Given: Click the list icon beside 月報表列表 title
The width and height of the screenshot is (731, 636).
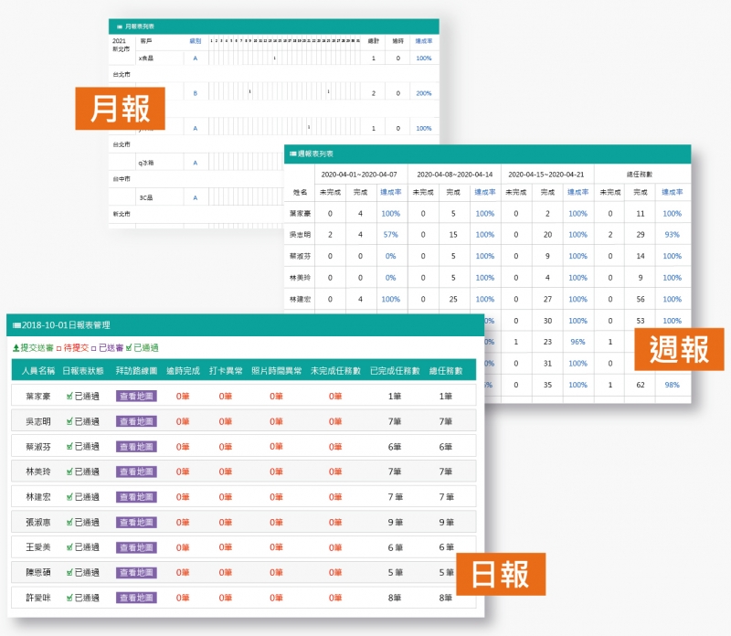Looking at the screenshot, I should tap(118, 26).
